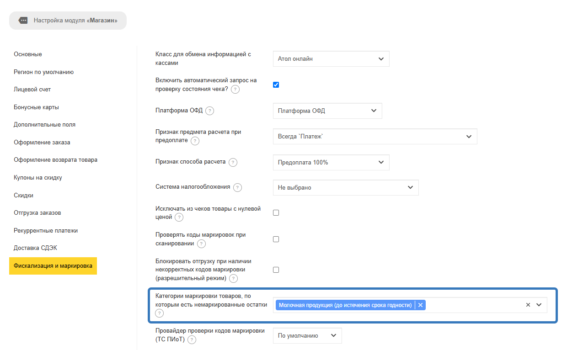The height and width of the screenshot is (350, 578).
Task: Enable checking marking codes when scanning
Action: (276, 239)
